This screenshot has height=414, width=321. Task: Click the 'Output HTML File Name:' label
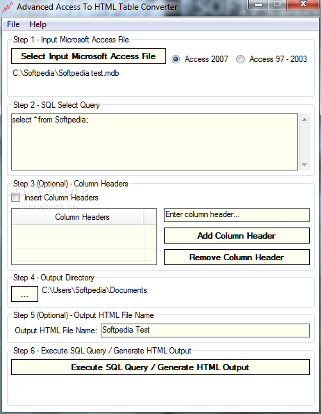point(56,331)
